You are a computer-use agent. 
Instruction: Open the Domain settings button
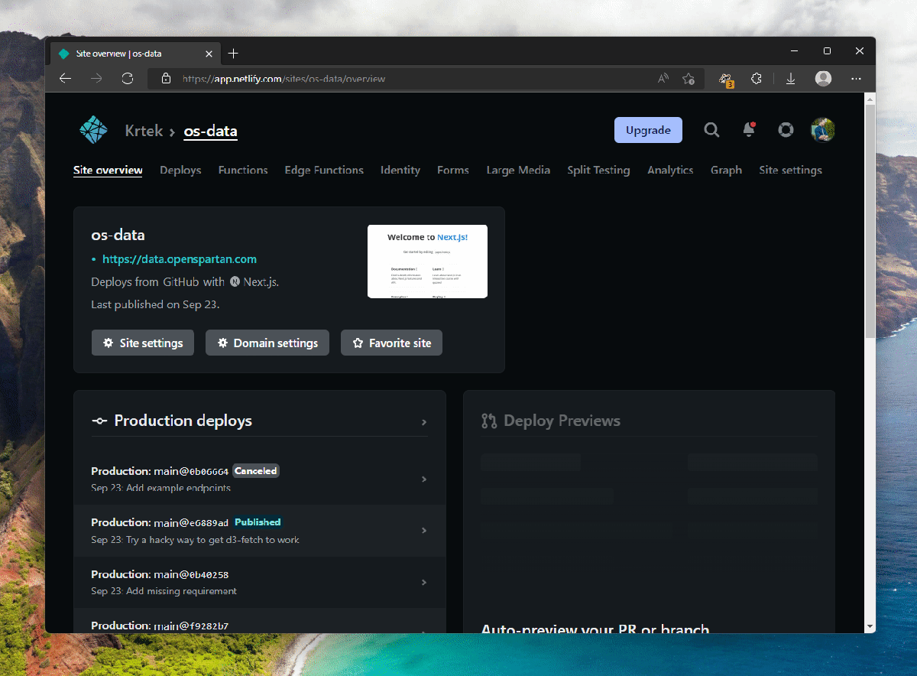(x=267, y=343)
